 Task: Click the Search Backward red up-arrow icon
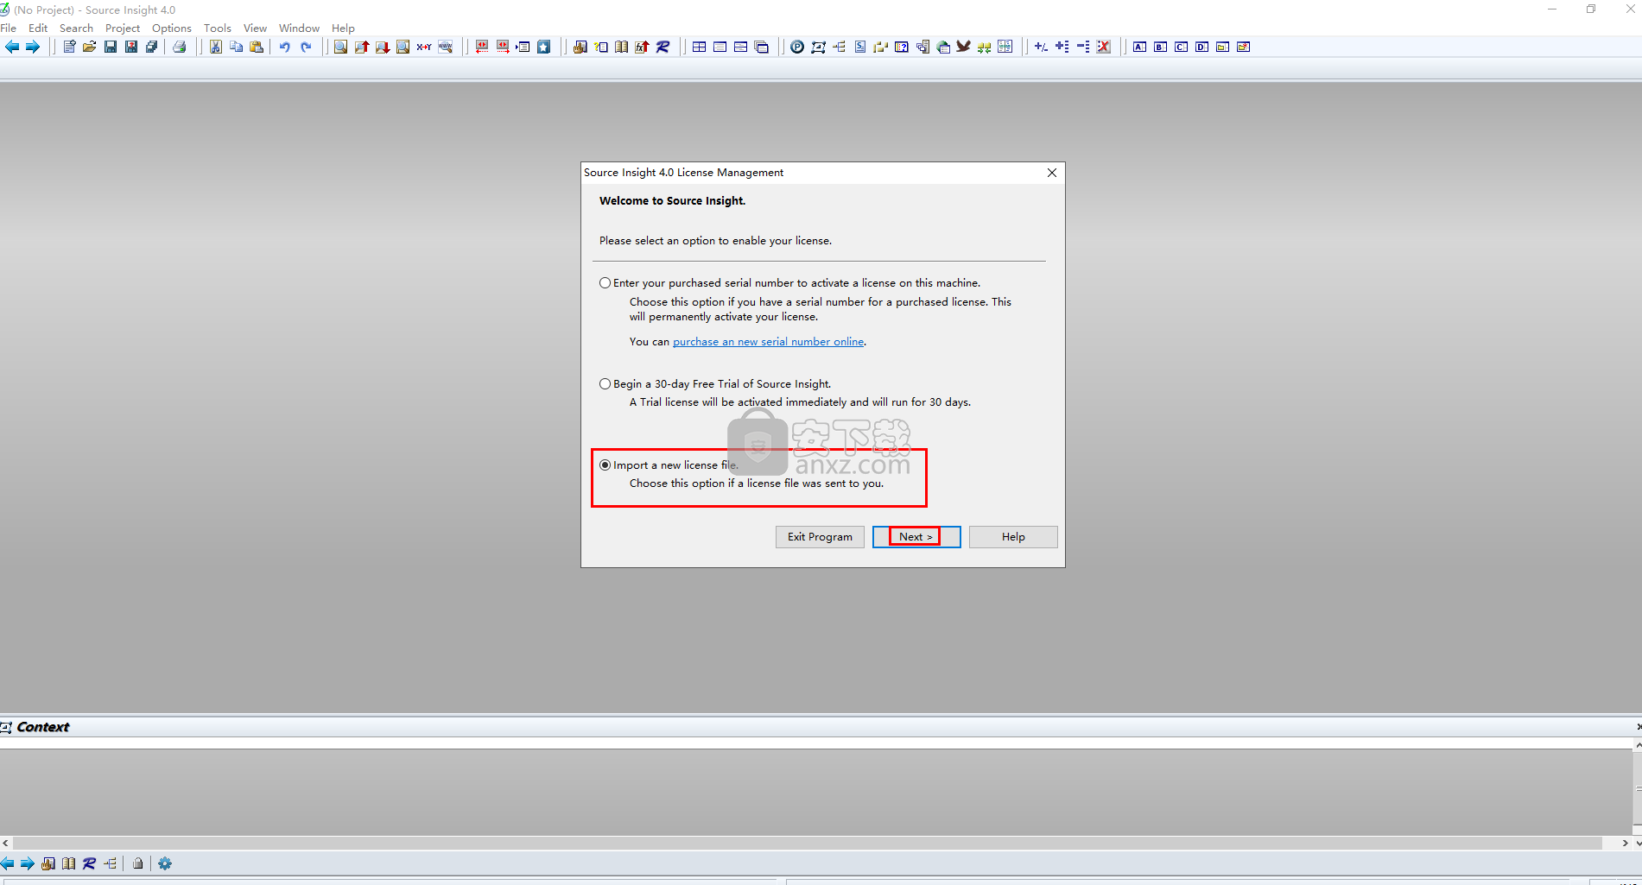point(362,47)
